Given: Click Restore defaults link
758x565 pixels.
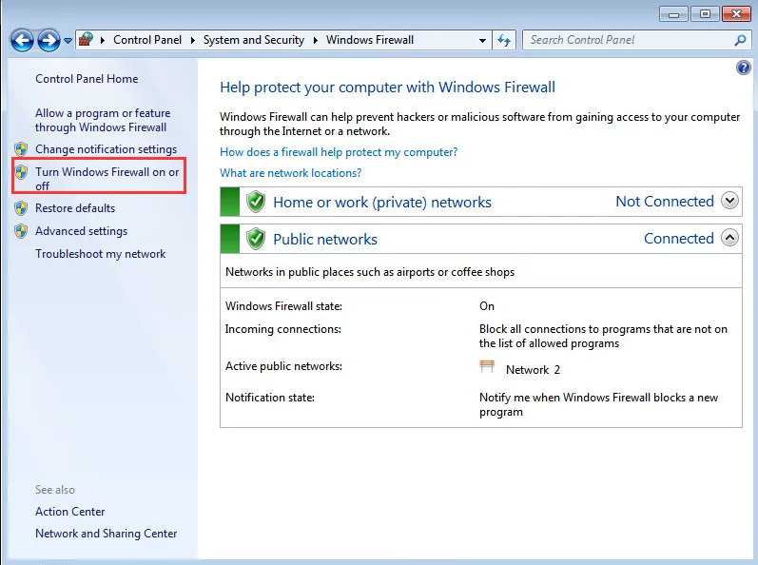Looking at the screenshot, I should tap(75, 208).
